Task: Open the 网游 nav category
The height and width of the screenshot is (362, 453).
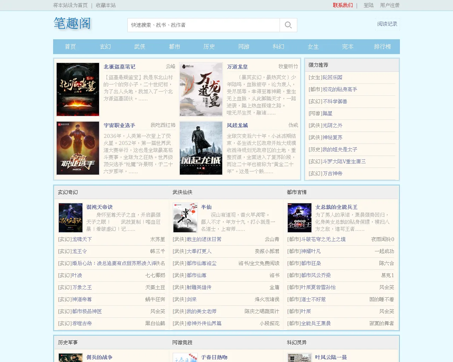Action: coord(244,47)
